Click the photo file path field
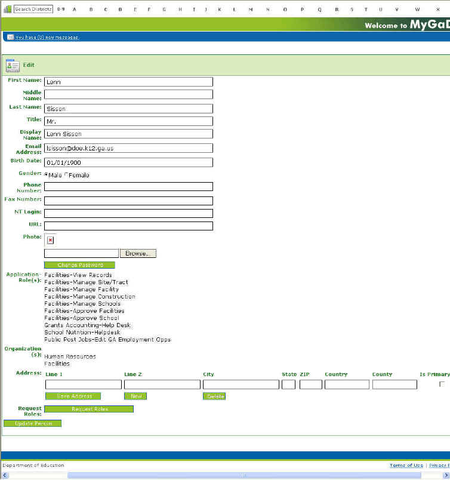 pyautogui.click(x=81, y=254)
